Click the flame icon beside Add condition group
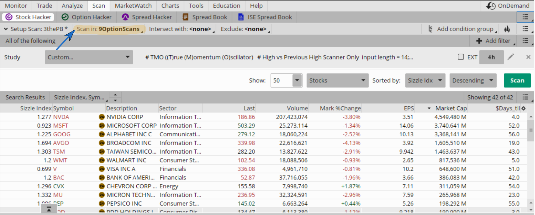535x215 pixels. (x=507, y=29)
